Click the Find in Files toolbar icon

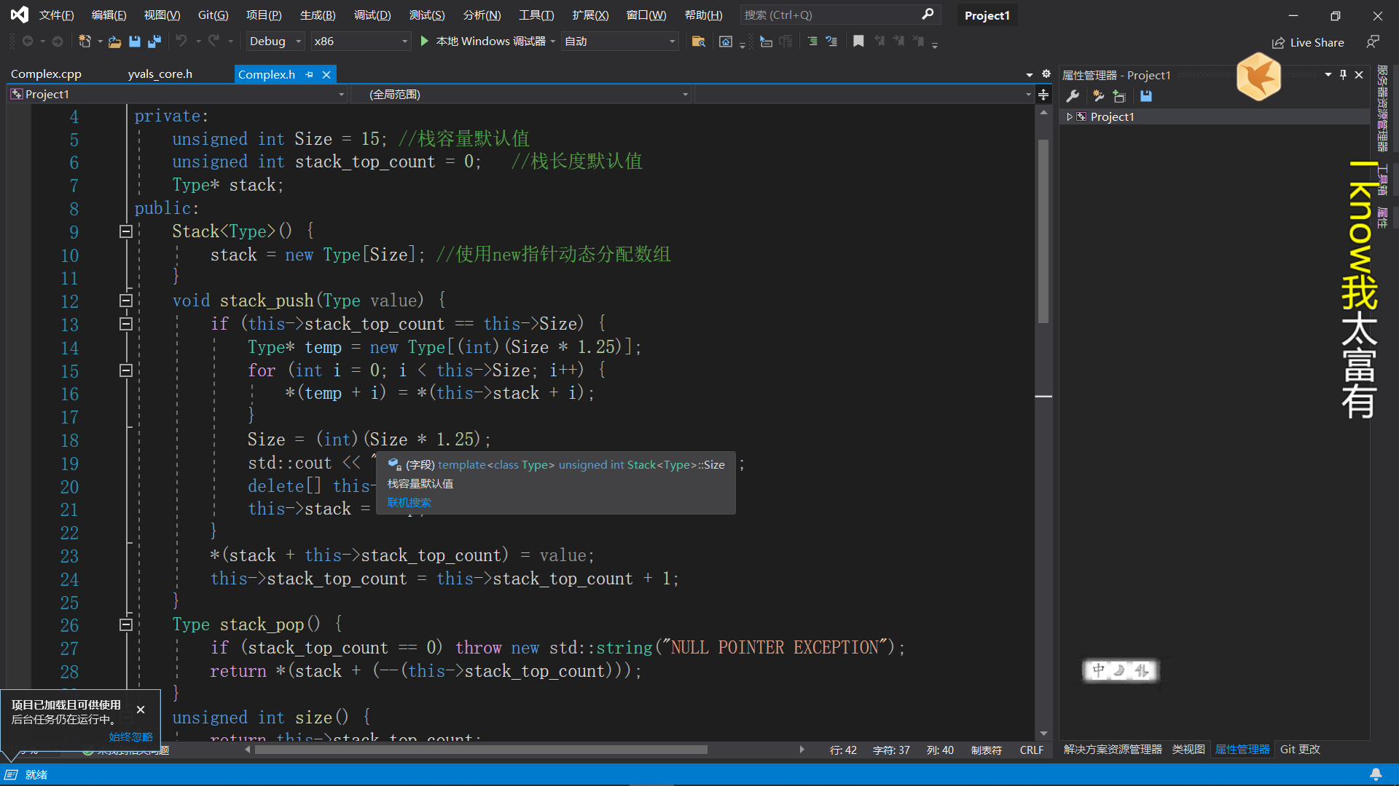[698, 41]
